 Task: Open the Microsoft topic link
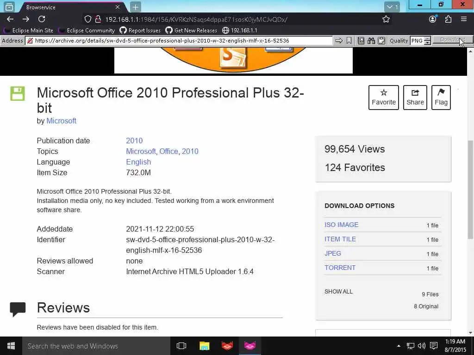(141, 151)
